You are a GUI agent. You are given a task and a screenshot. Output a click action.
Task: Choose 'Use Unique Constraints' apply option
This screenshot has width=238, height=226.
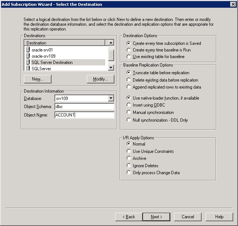[129, 151]
